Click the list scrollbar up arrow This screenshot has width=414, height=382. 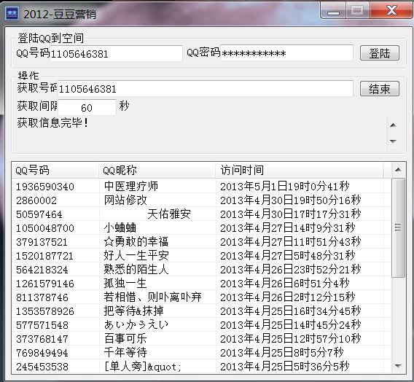click(398, 170)
